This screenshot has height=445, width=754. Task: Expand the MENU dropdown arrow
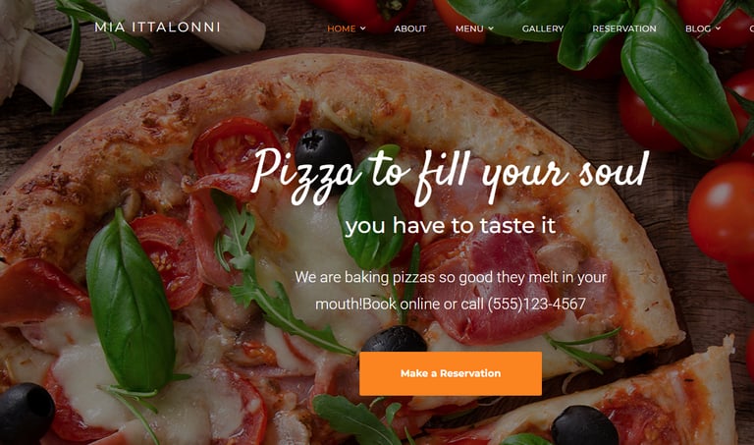[491, 28]
